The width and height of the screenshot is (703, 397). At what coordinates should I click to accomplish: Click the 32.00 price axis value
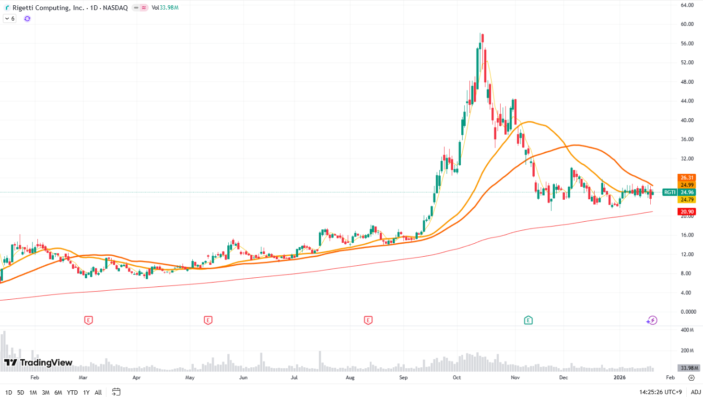tap(687, 159)
